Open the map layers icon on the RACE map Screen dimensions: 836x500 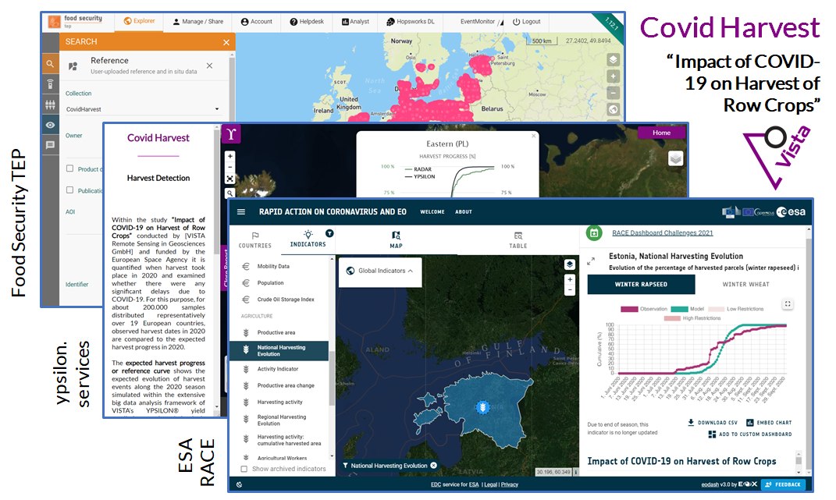(x=570, y=264)
